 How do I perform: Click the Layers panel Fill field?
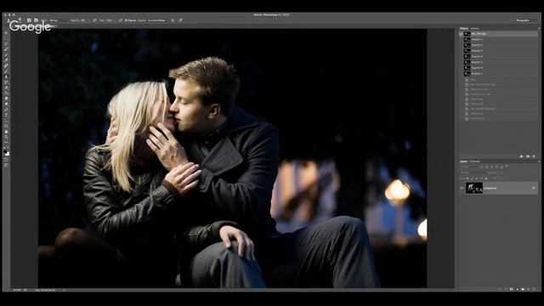click(501, 178)
